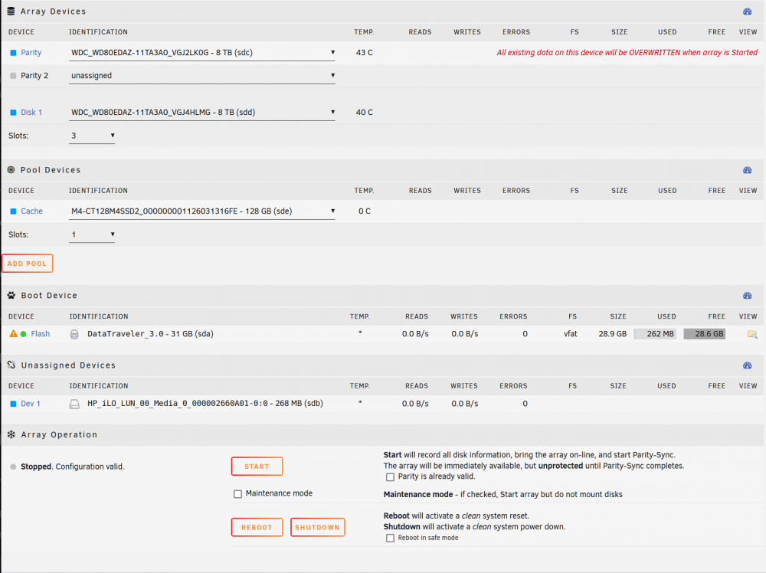Click the DataTraveler_3.0 - 31 GB (sda) text
Screen dimensions: 766x573
(x=150, y=334)
